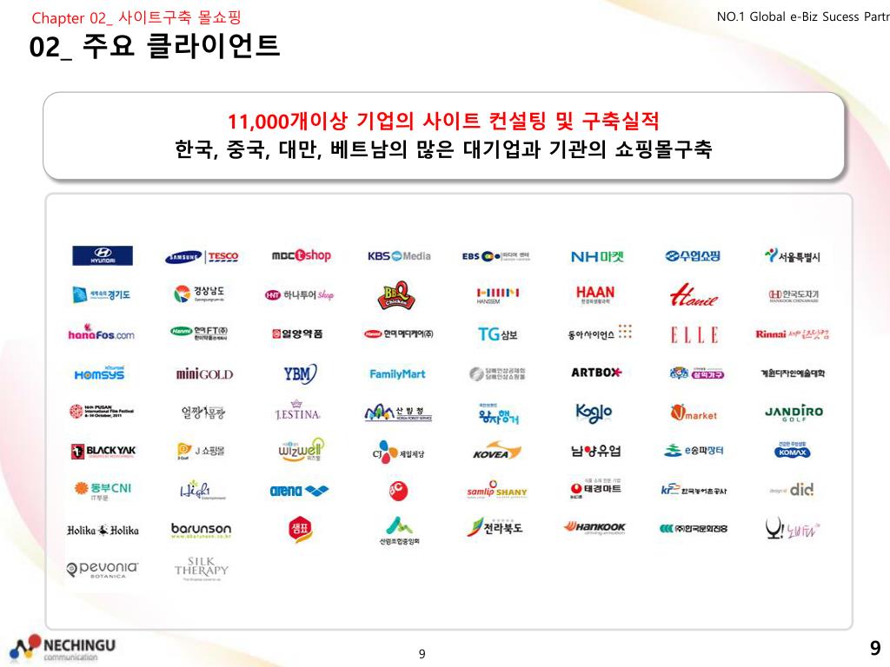
Task: Click the 한국도자기 logo
Action: (793, 295)
